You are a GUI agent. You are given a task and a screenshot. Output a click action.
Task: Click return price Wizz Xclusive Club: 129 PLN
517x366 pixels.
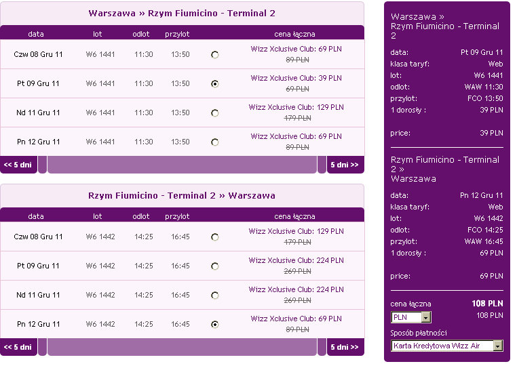point(296,231)
